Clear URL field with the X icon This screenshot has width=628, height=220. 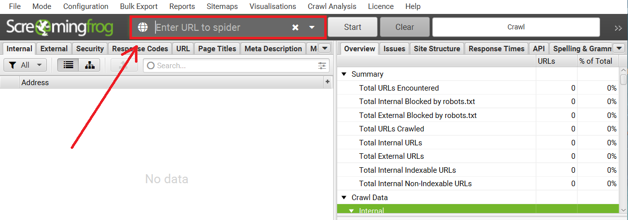[x=295, y=27]
